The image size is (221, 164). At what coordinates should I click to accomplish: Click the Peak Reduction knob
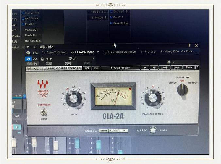coord(153,97)
